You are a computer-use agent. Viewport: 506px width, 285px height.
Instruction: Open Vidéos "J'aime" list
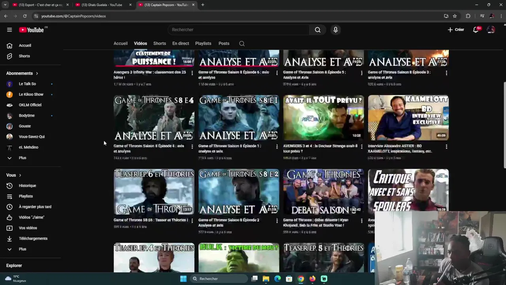point(31,217)
